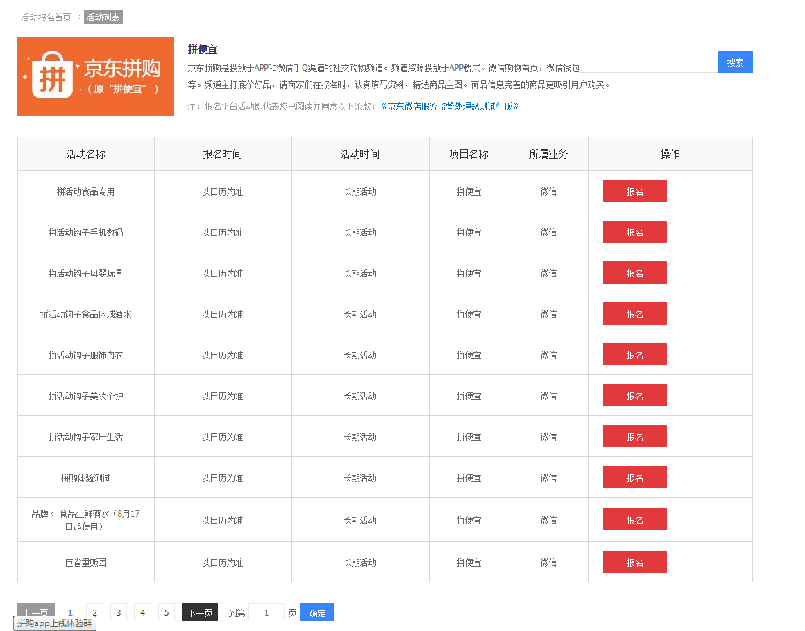Click the 下一页 next page button

click(x=199, y=612)
